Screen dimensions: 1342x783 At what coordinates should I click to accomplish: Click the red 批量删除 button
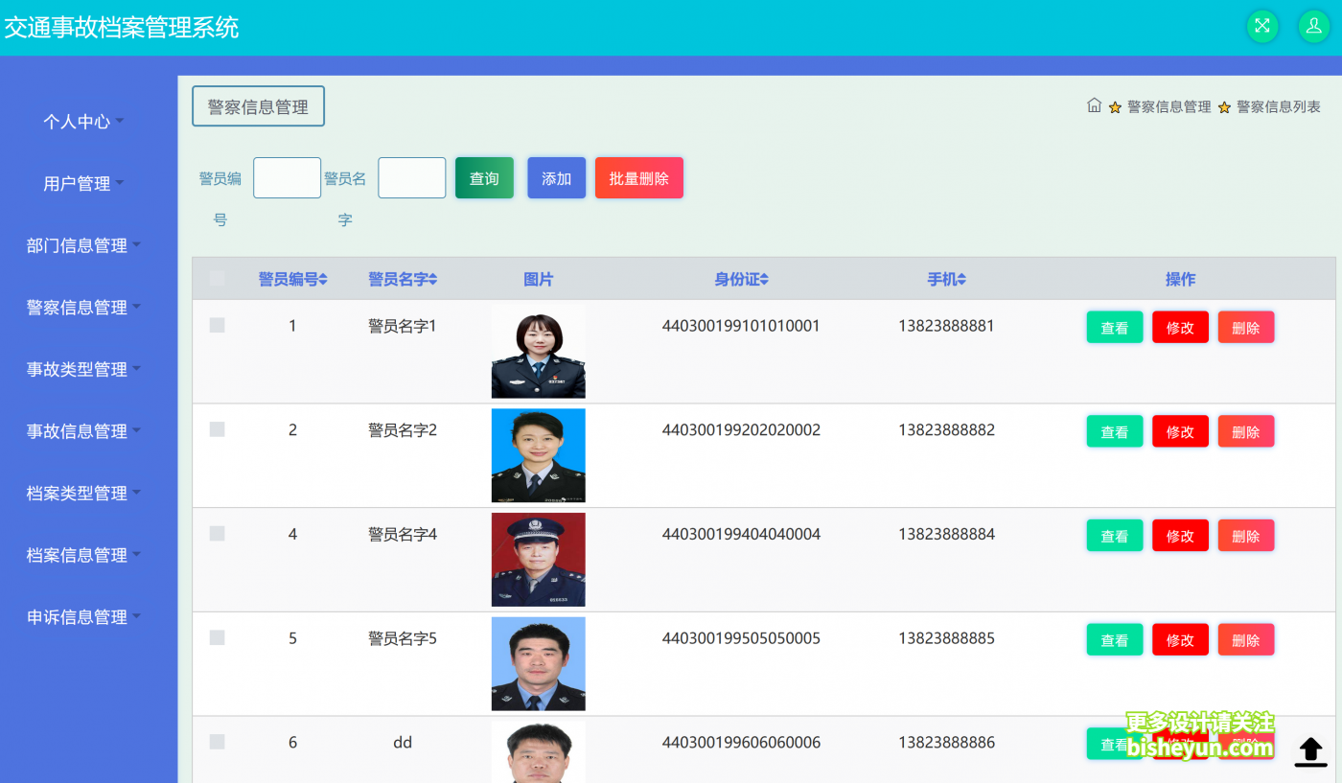tap(639, 177)
